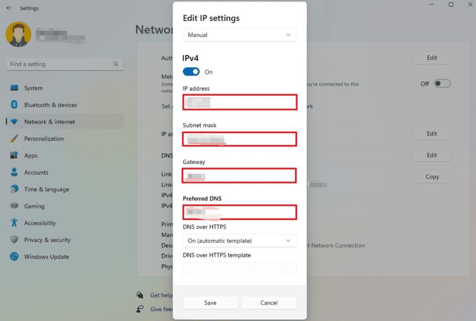Open Privacy & security settings
The height and width of the screenshot is (321, 476).
tap(65, 240)
